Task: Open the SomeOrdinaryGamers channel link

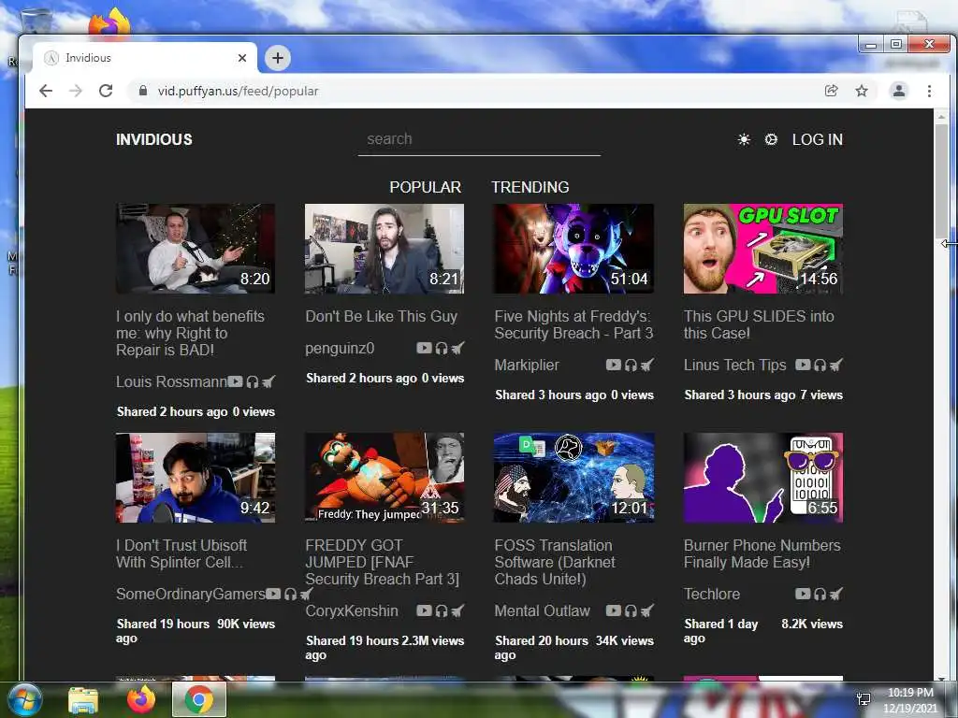Action: (x=191, y=594)
